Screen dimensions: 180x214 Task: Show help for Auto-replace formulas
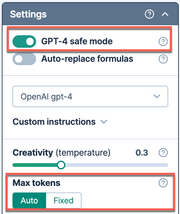163,59
